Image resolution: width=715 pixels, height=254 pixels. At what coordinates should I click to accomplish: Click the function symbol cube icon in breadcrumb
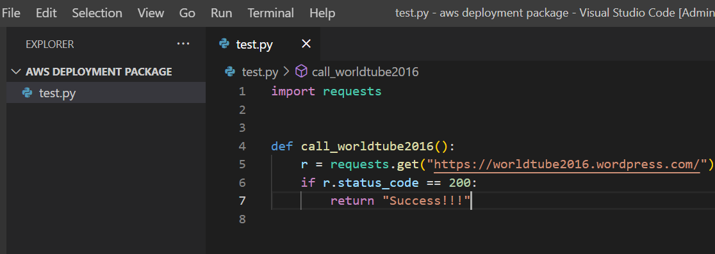click(301, 72)
